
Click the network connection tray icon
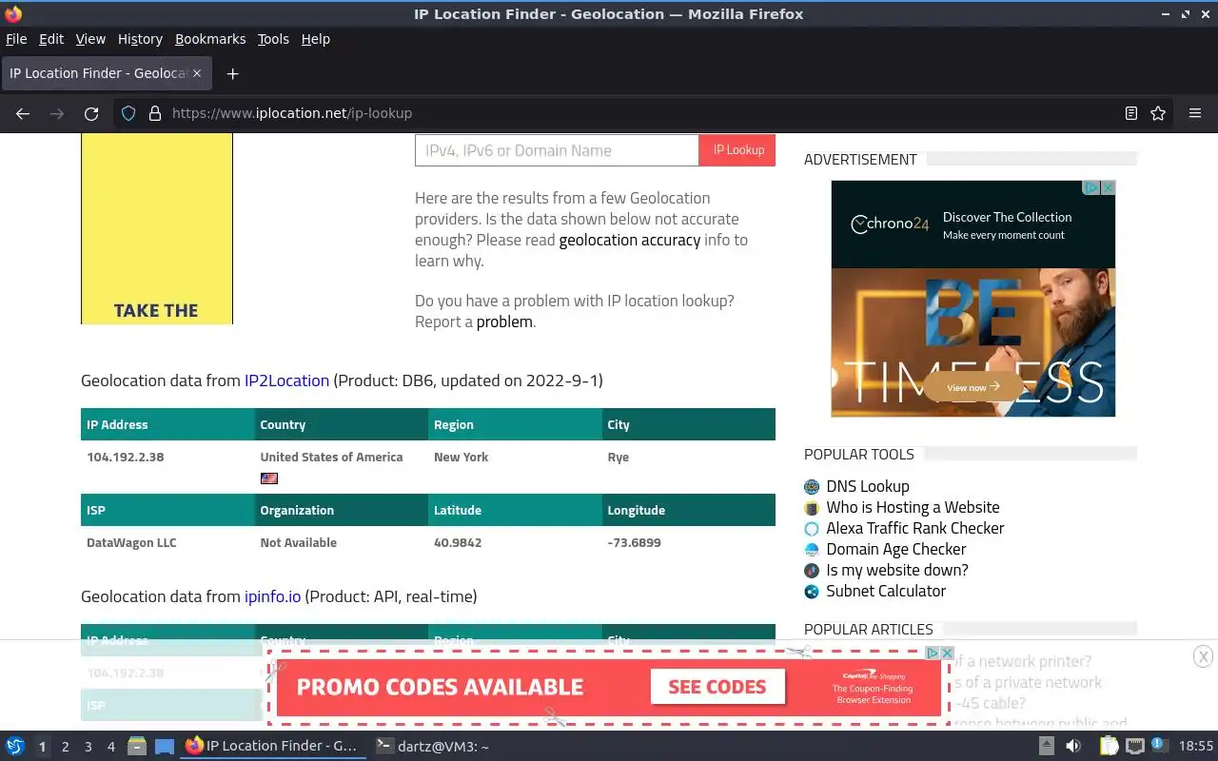coord(1135,747)
